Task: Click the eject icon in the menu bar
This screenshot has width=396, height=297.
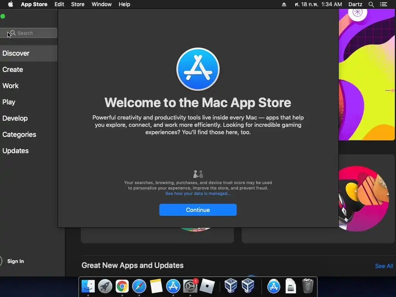Action: click(284, 4)
